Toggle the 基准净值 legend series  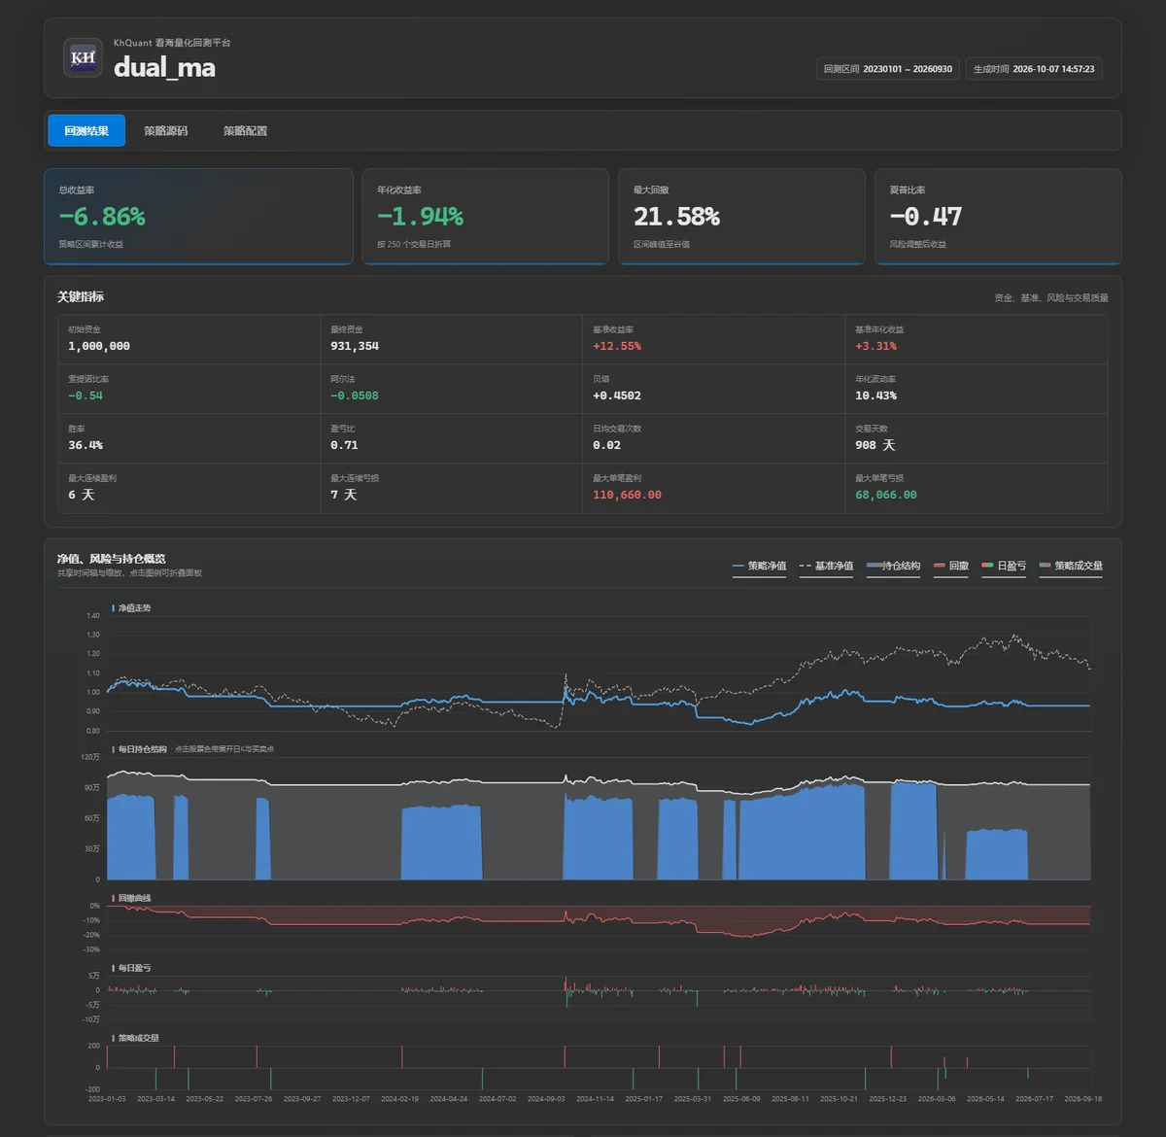click(826, 566)
